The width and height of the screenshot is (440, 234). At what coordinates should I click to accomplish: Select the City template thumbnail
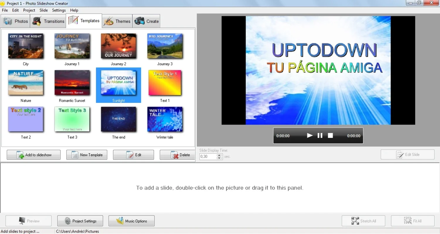point(26,46)
